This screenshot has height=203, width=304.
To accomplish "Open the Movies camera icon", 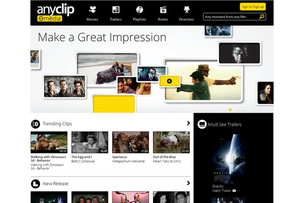I will point(93,10).
